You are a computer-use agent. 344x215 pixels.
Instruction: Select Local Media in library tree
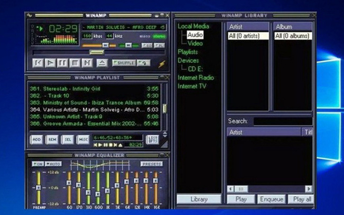point(193,26)
